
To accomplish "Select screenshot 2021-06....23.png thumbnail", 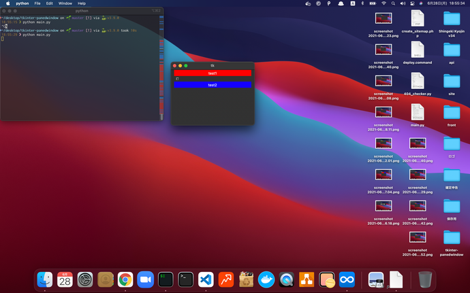I will (383, 18).
